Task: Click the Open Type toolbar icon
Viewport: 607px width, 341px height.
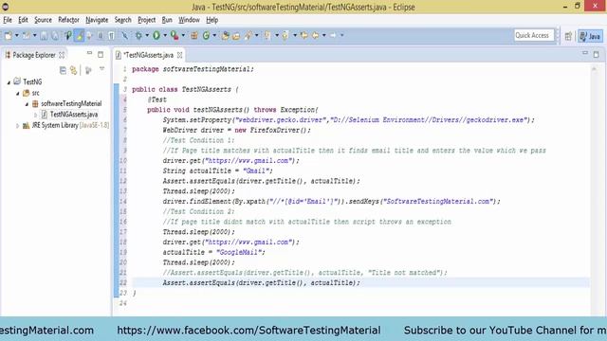Action: coord(226,36)
